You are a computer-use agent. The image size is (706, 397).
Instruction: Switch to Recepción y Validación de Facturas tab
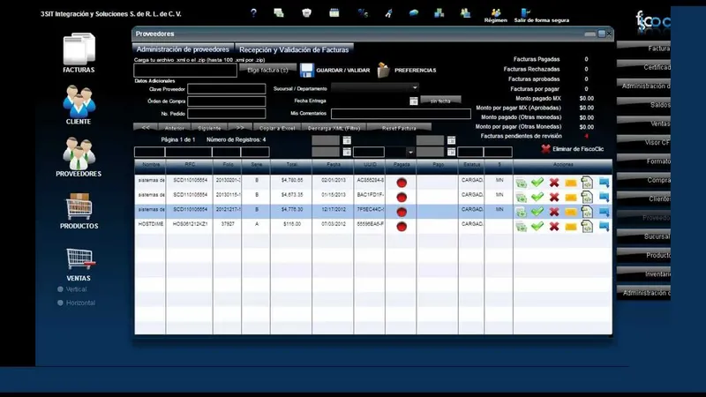[x=294, y=49]
